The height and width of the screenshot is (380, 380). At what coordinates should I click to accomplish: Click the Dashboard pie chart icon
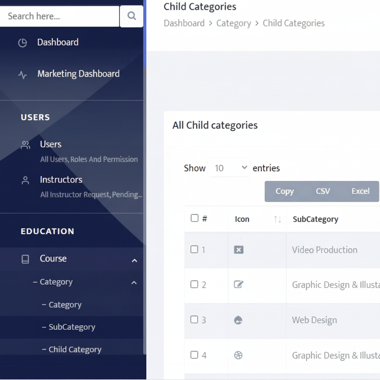(x=23, y=43)
